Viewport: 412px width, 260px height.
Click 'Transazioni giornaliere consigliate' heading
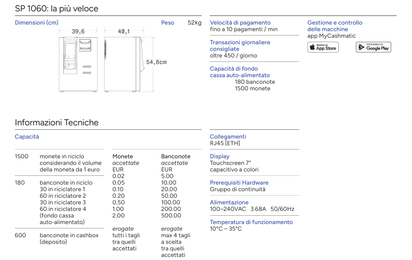[x=240, y=46]
